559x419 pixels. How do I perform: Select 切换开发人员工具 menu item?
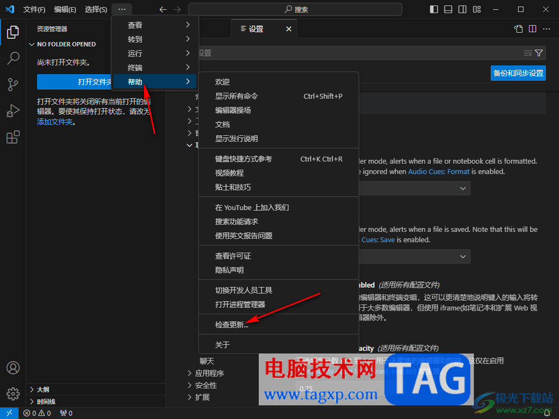[278, 290]
